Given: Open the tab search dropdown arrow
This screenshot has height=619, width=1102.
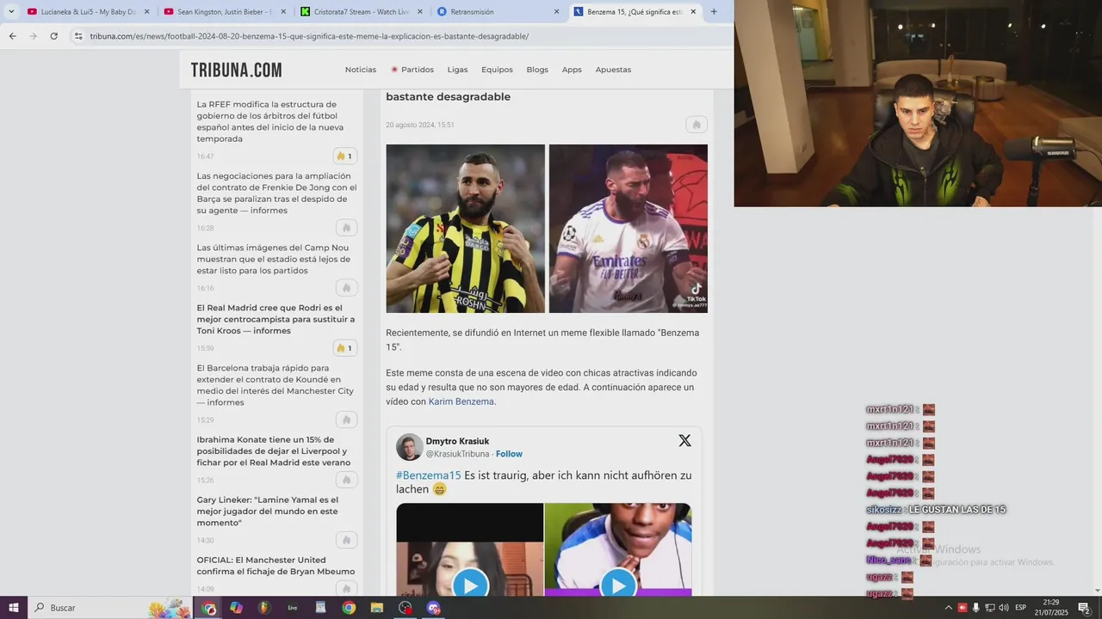Looking at the screenshot, I should coord(11,11).
